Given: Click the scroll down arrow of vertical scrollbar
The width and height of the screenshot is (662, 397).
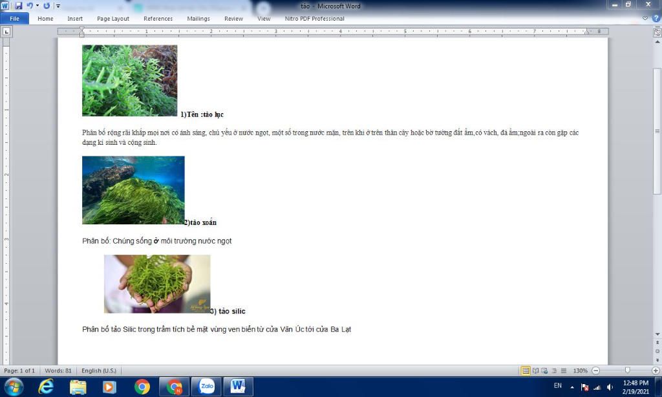Looking at the screenshot, I should tap(657, 334).
